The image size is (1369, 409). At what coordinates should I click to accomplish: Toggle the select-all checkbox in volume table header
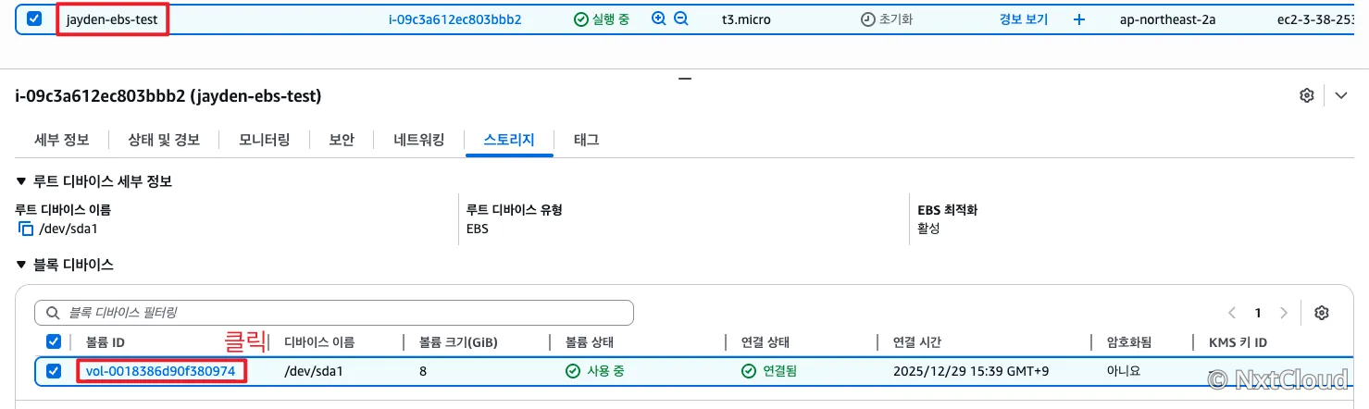point(54,342)
